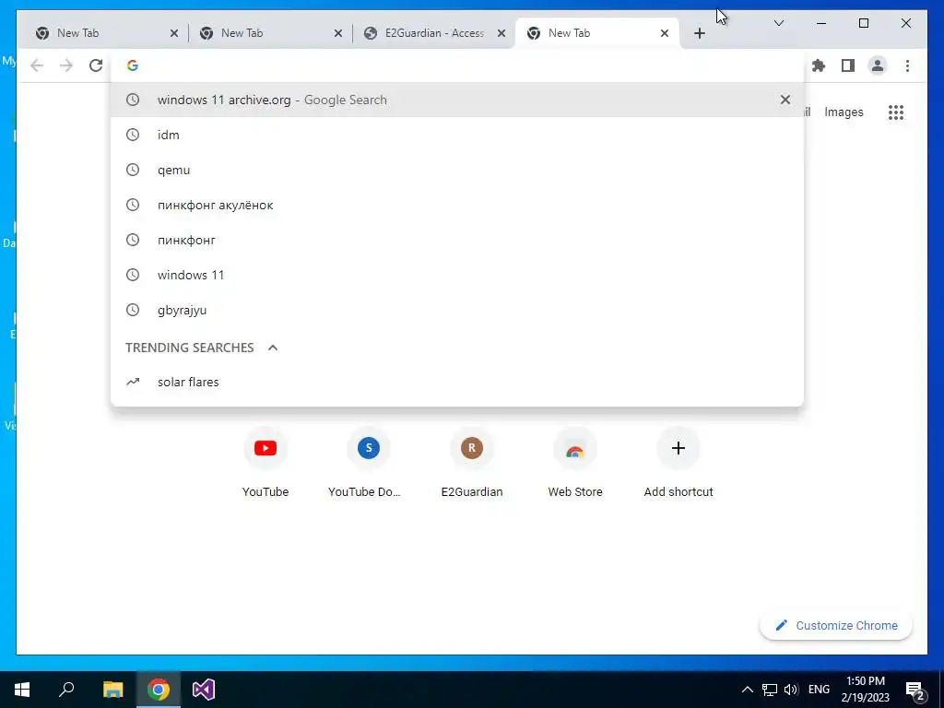Toggle the side panel icon
The width and height of the screenshot is (944, 708).
pyautogui.click(x=848, y=65)
